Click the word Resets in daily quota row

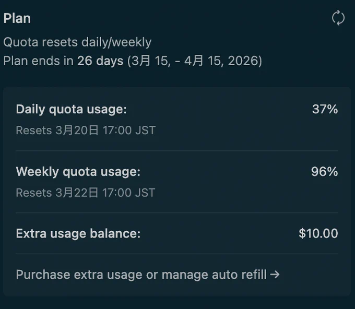point(34,130)
